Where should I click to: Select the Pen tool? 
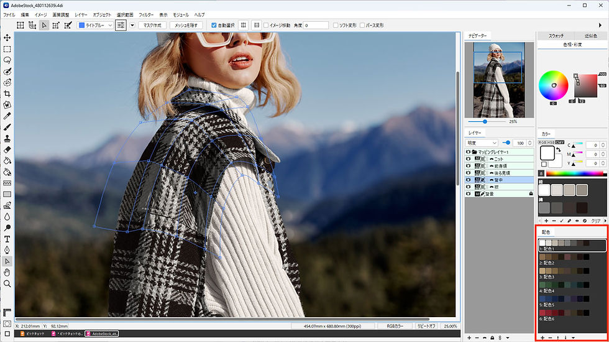[x=7, y=250]
